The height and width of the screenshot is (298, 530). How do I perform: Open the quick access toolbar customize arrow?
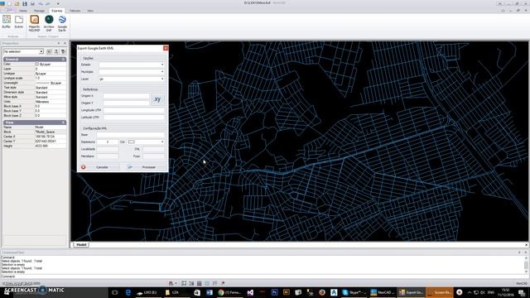click(58, 3)
